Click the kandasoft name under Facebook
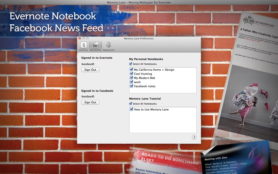 point(88,96)
